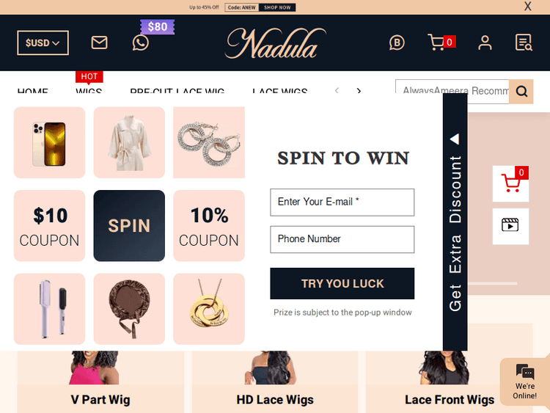Screen dimensions: 550x413
Task: Click the SPIN button in prize grid
Action: coord(129,226)
